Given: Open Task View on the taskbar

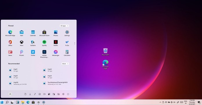Looking at the screenshot, I should (12, 102).
